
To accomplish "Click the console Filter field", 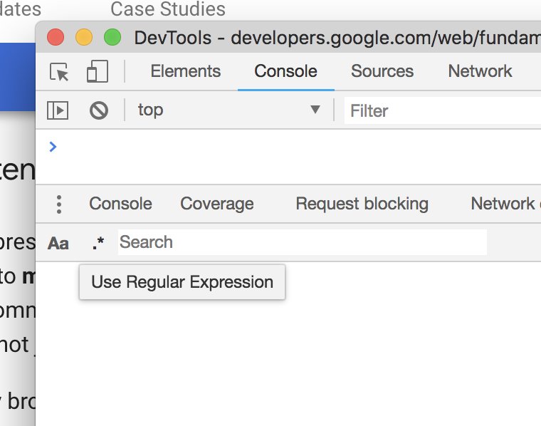I will (x=441, y=111).
